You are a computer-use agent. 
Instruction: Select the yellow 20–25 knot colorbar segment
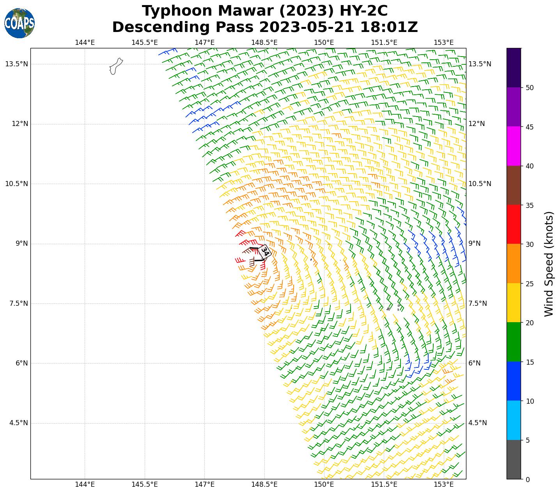point(514,303)
